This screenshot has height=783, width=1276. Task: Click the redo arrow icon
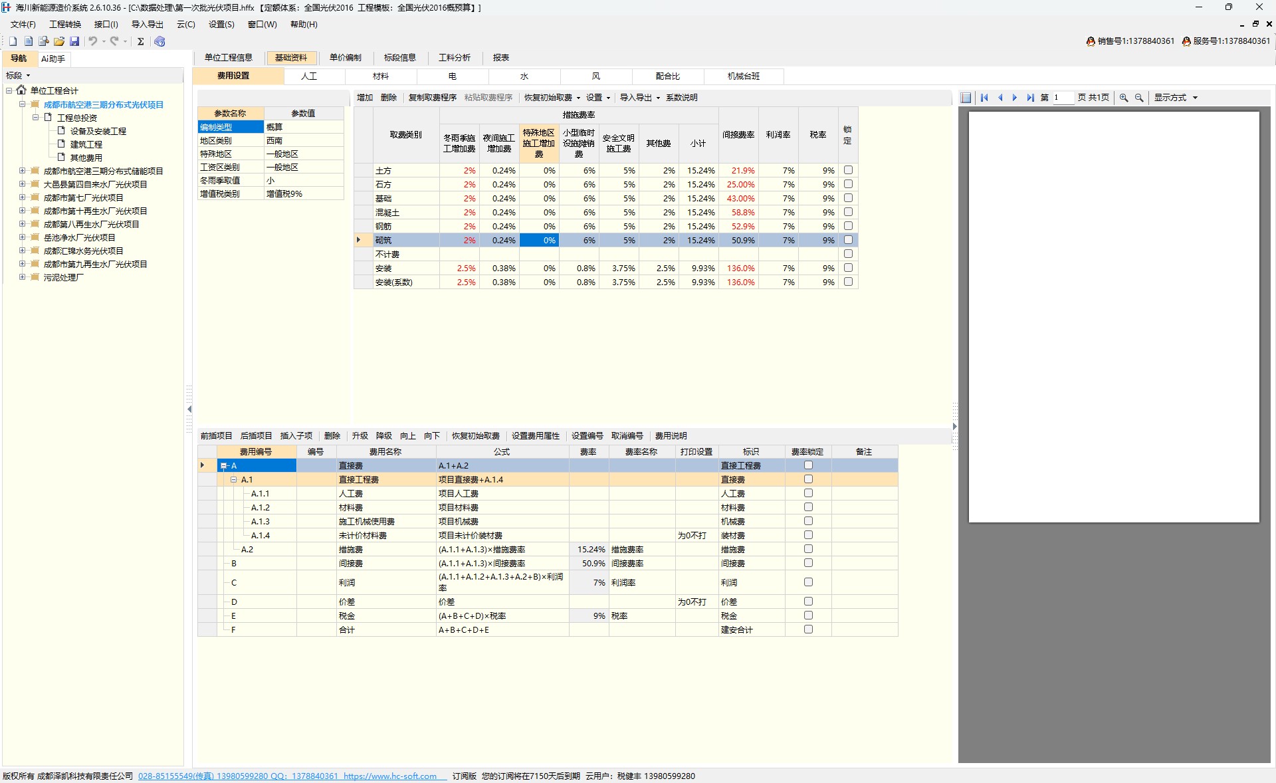click(x=114, y=41)
